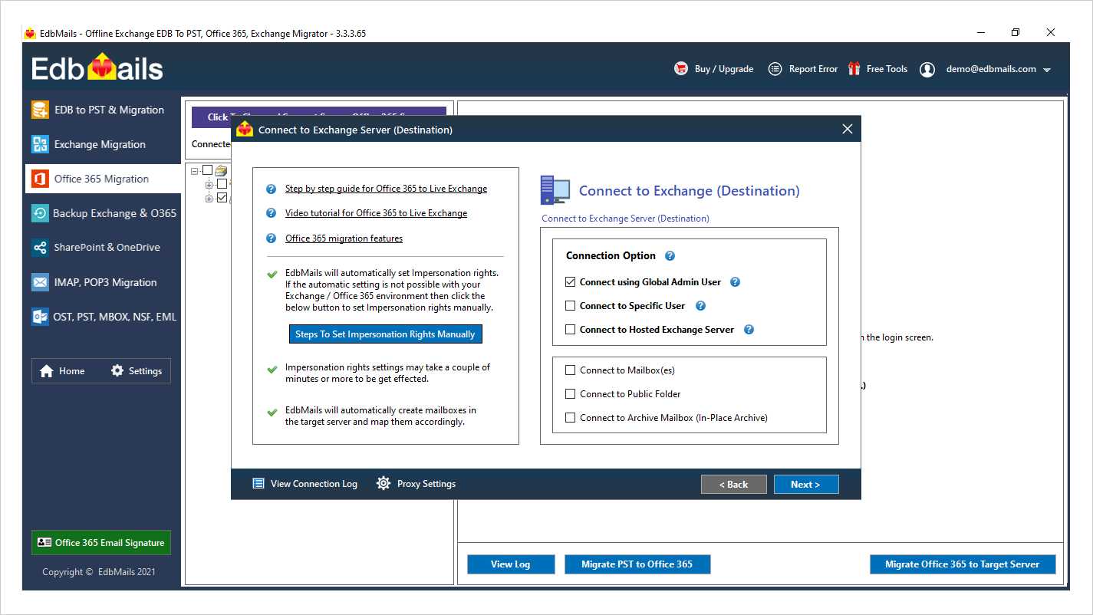This screenshot has height=615, width=1093.
Task: Toggle the root tree node checkbox
Action: pyautogui.click(x=207, y=170)
